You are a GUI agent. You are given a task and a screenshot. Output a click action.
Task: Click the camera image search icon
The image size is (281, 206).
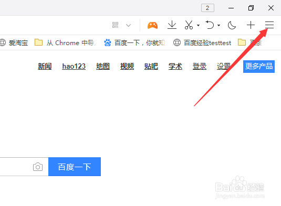click(x=38, y=167)
